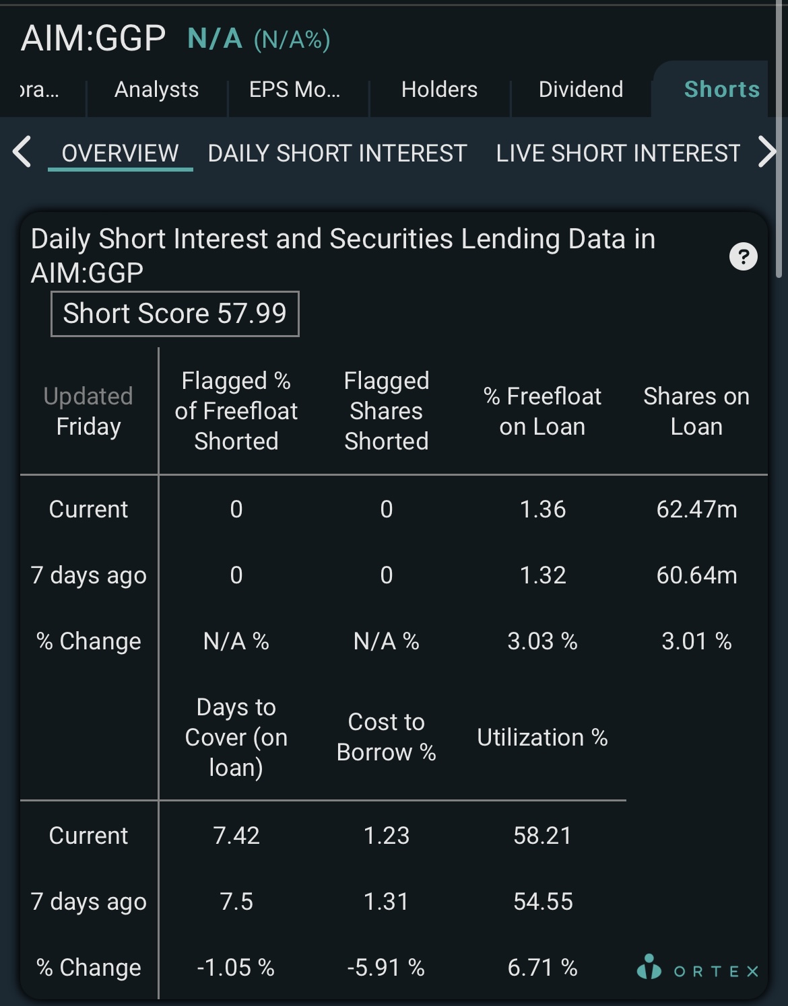Screen dimensions: 788x1006
Task: Click right chevron arrow in sub-navigation
Action: [767, 151]
